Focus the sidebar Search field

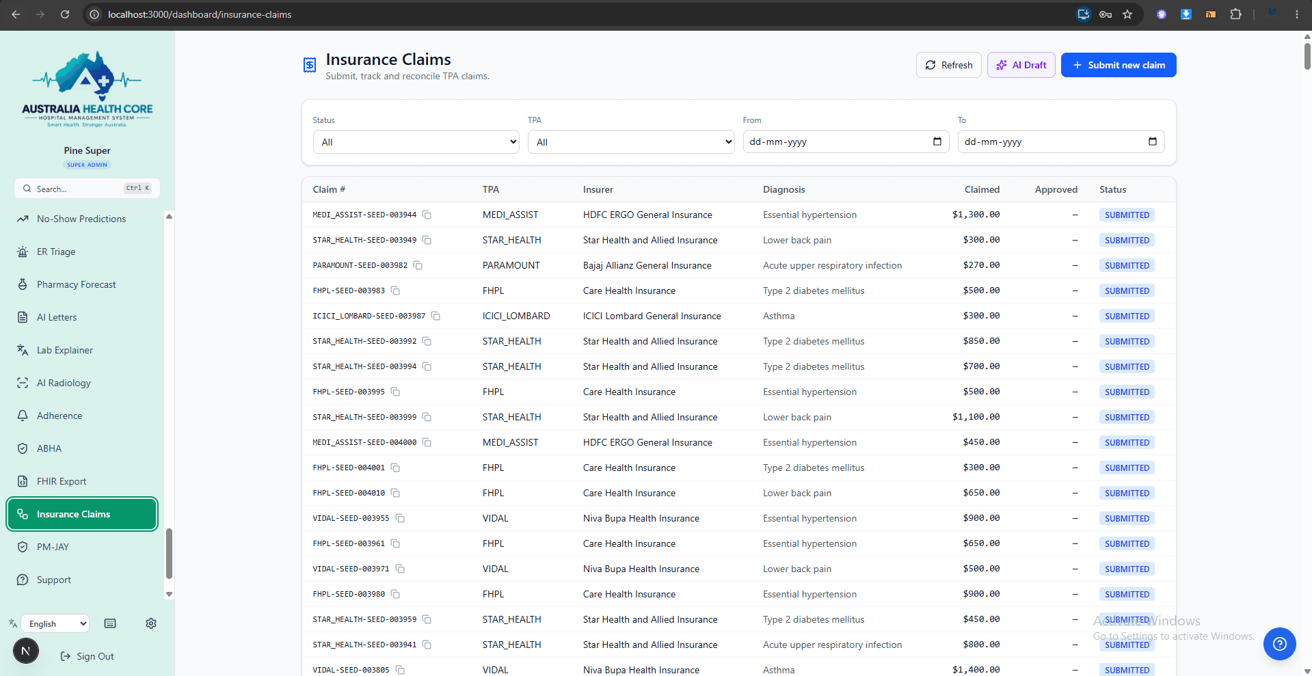(x=87, y=189)
